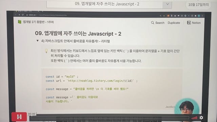Click the browser three-dot menu icon
This screenshot has width=217, height=122.
pyautogui.click(x=202, y=16)
